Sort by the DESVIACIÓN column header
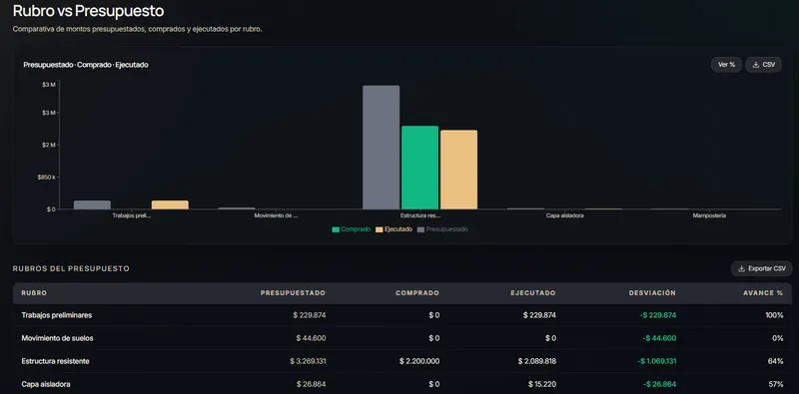This screenshot has width=799, height=394. [652, 293]
